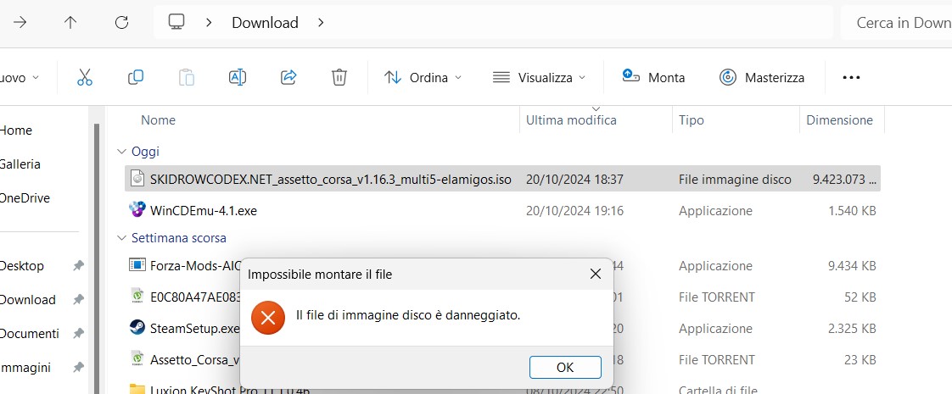Click the 20/10/2024 19:16 date cell
952x394 pixels.
(x=574, y=211)
